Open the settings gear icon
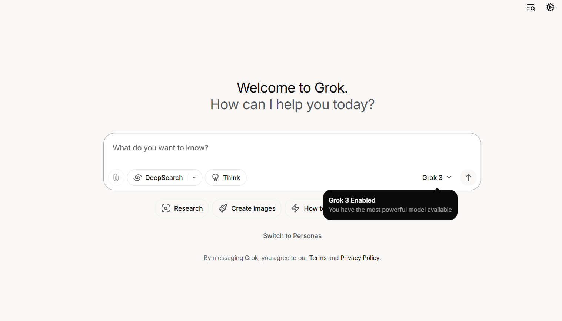The height and width of the screenshot is (321, 562). coord(550,7)
